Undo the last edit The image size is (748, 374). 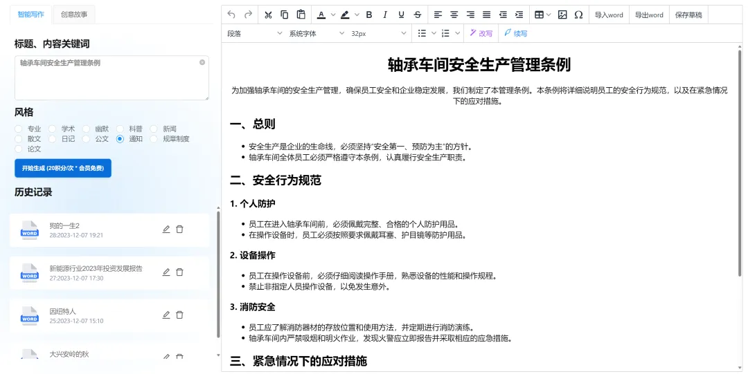pos(231,15)
